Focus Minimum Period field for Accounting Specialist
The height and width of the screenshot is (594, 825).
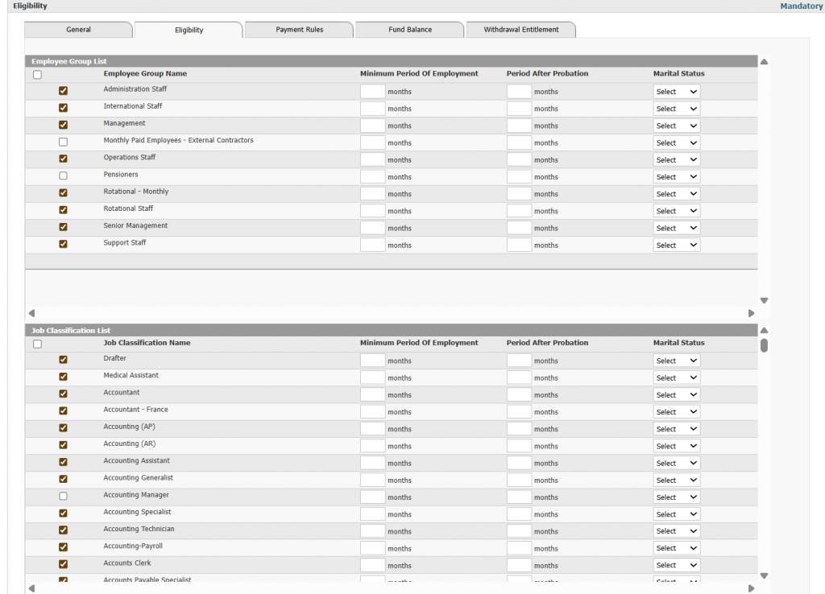coord(372,514)
